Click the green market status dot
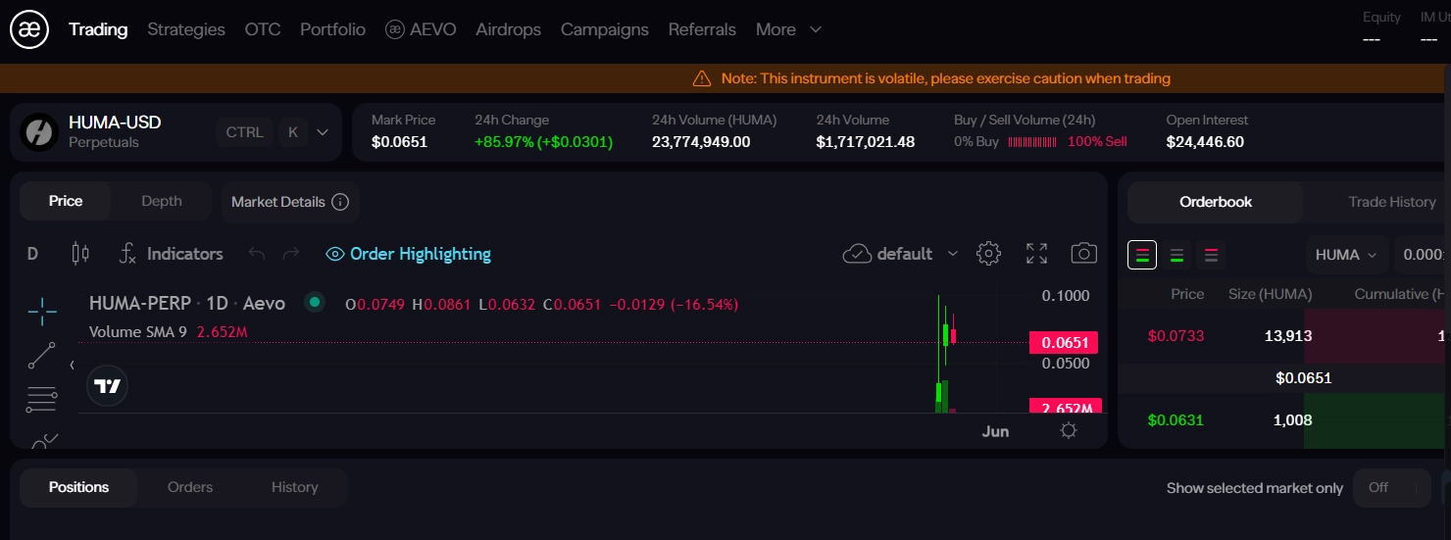 click(x=315, y=302)
